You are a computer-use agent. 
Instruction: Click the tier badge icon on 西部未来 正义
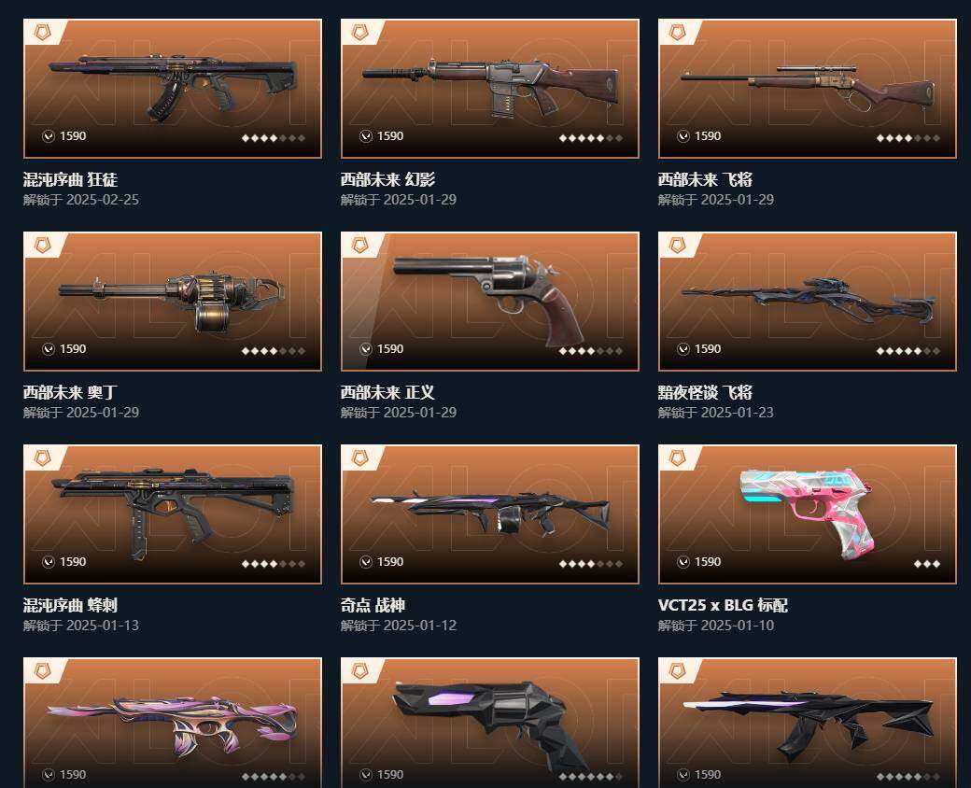[359, 246]
